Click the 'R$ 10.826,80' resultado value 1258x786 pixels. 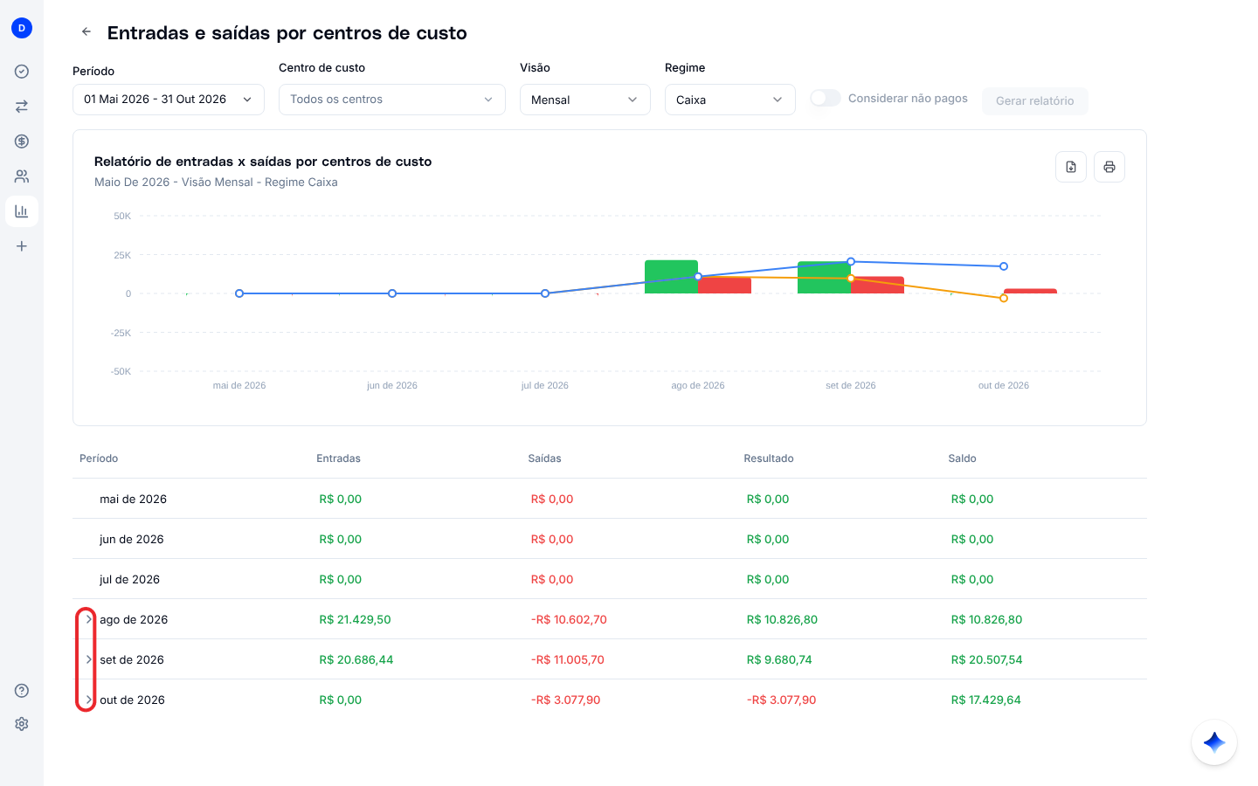coord(782,619)
